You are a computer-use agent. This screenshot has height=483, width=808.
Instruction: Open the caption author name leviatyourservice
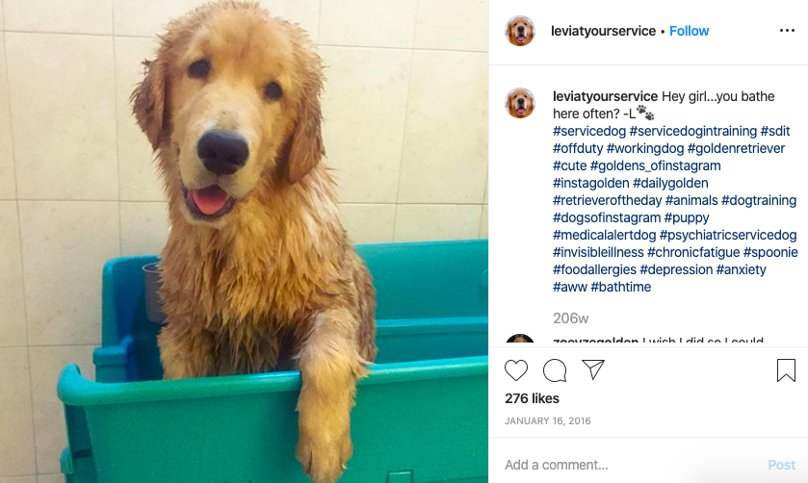(605, 96)
